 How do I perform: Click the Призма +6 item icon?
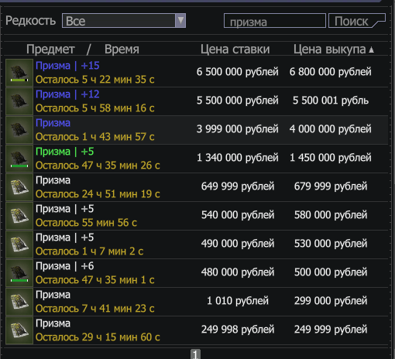click(19, 273)
